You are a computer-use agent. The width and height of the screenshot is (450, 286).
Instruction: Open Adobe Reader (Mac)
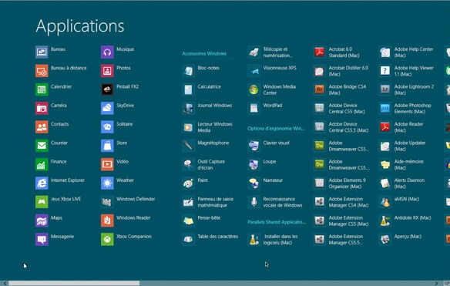coord(385,127)
